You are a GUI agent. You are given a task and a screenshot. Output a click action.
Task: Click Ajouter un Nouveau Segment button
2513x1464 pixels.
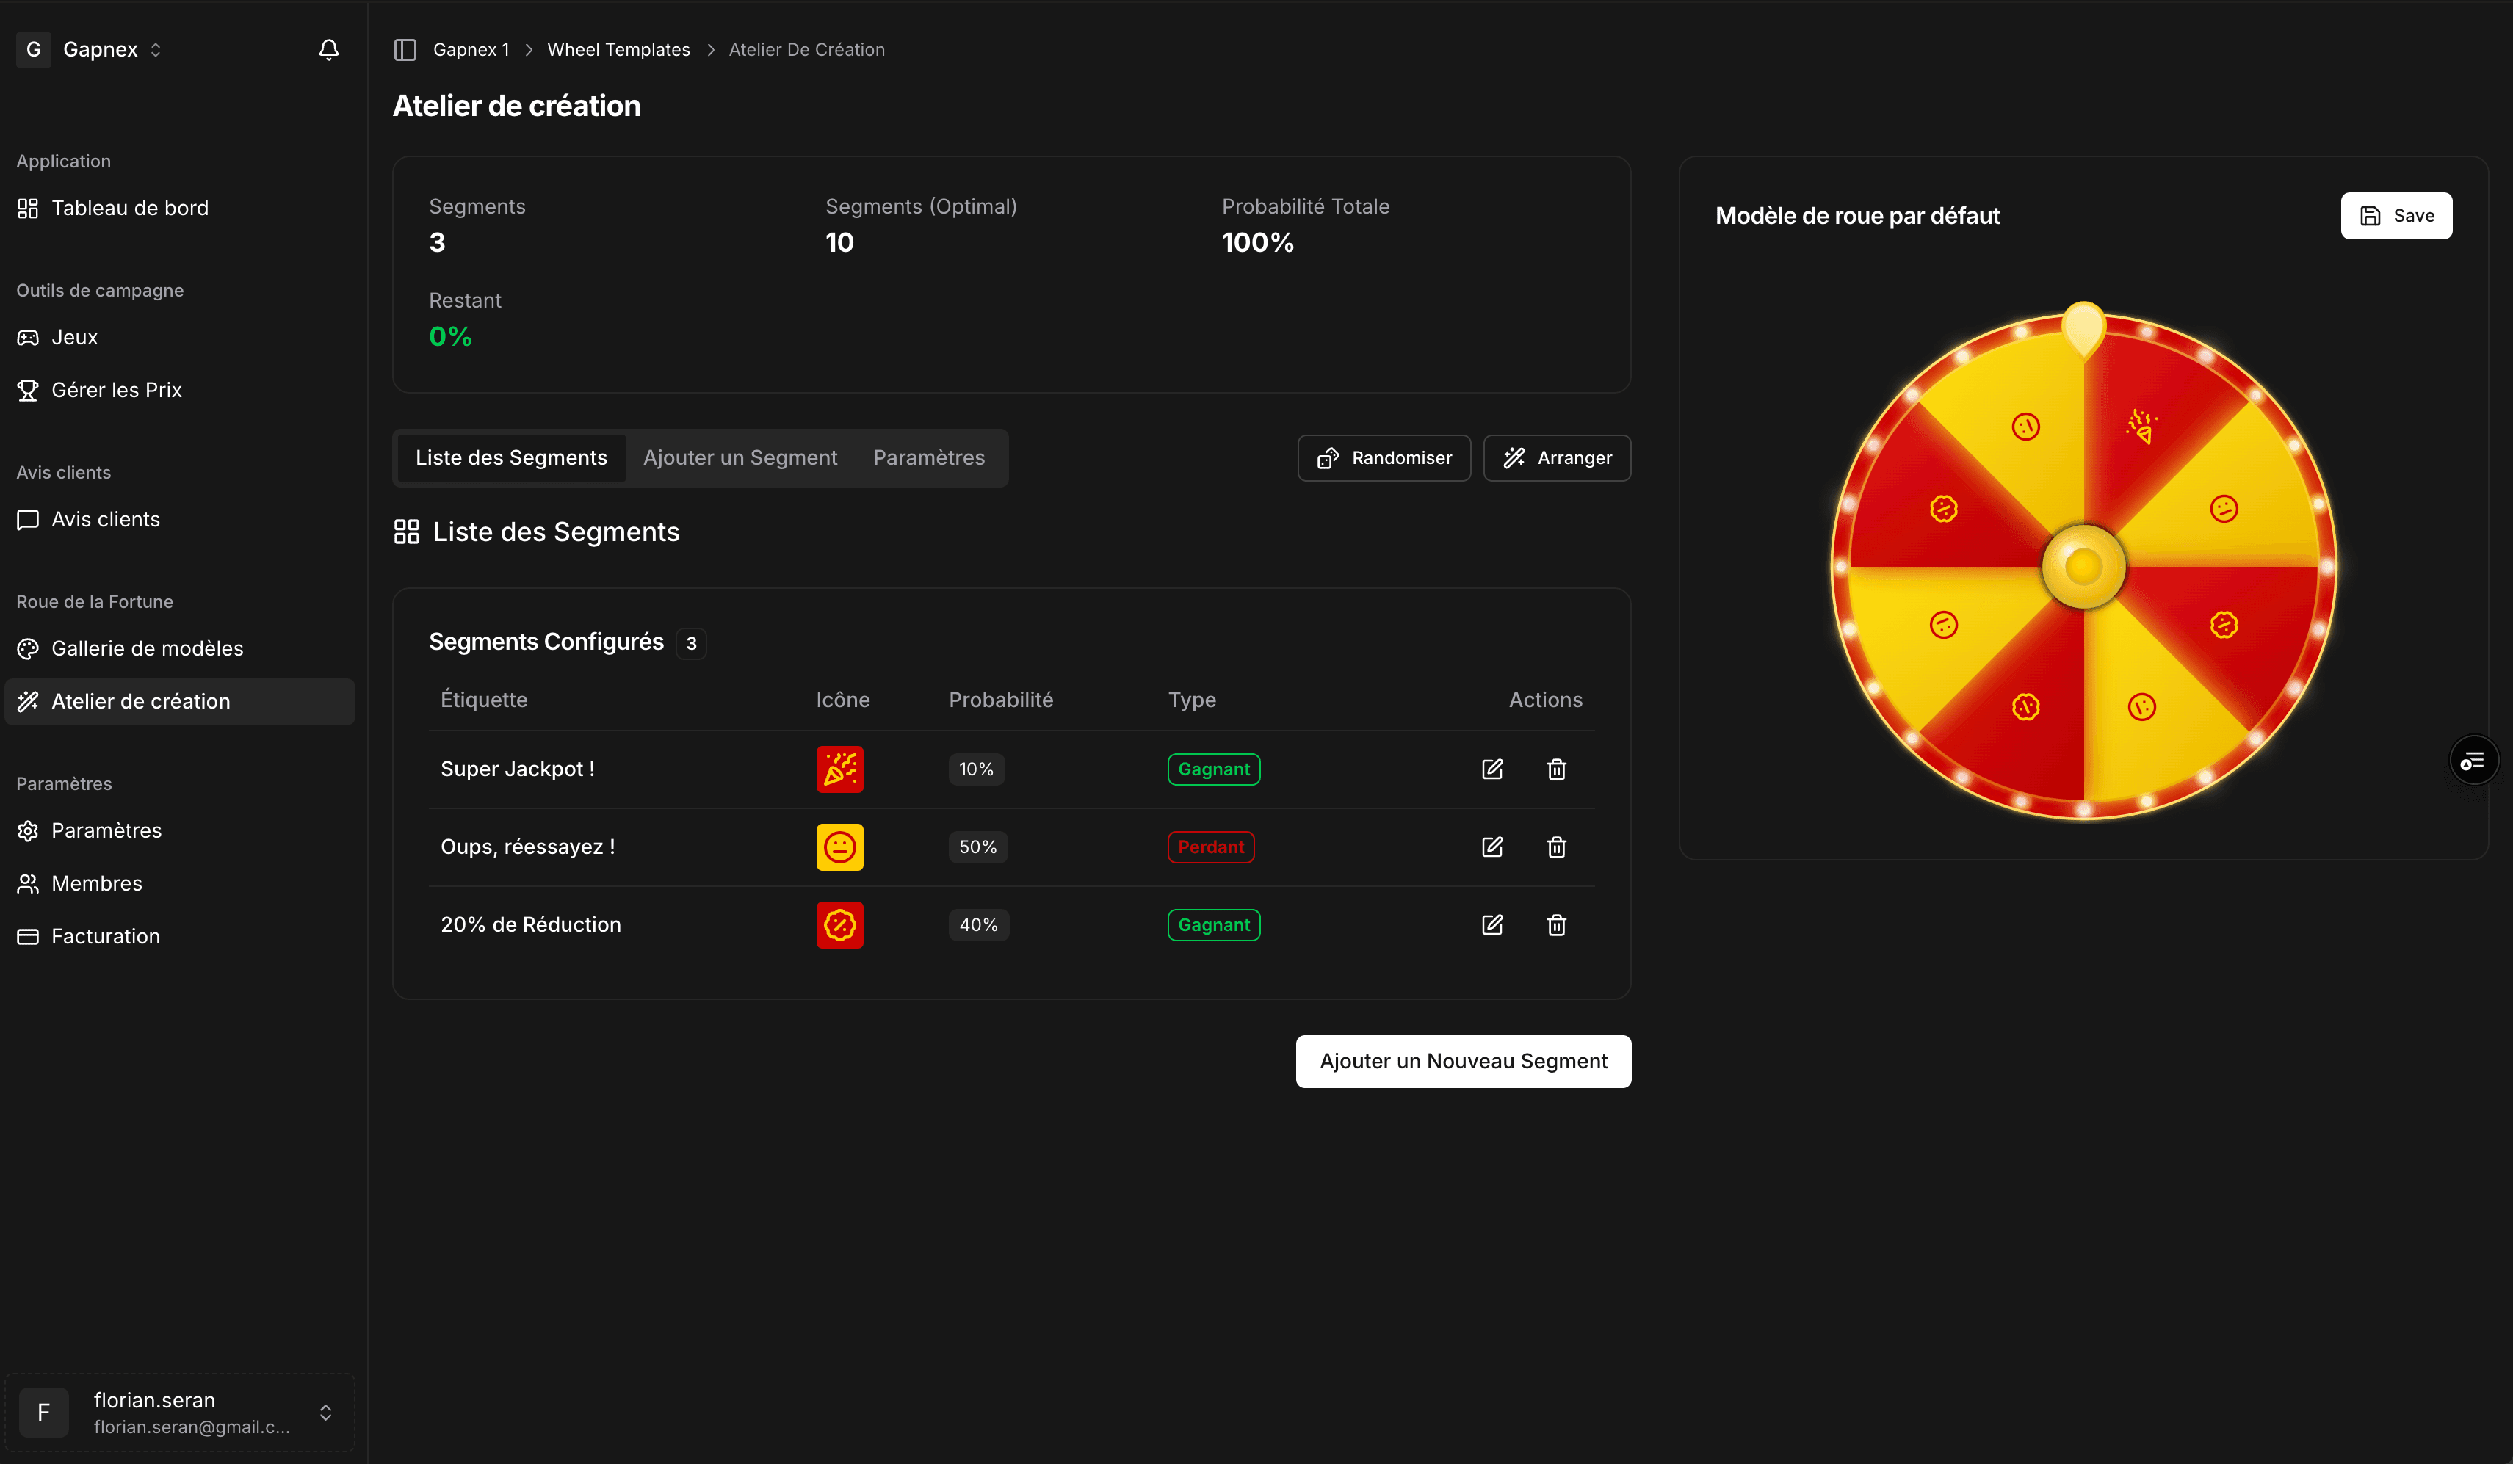click(x=1463, y=1061)
